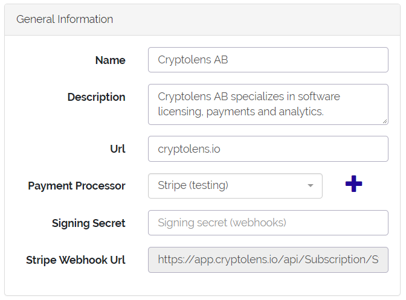Click the Description field label

(x=96, y=97)
